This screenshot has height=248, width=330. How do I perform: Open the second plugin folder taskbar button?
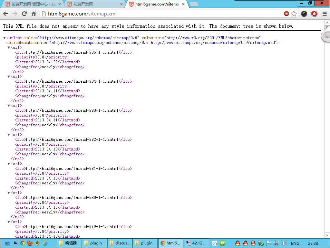(145, 243)
